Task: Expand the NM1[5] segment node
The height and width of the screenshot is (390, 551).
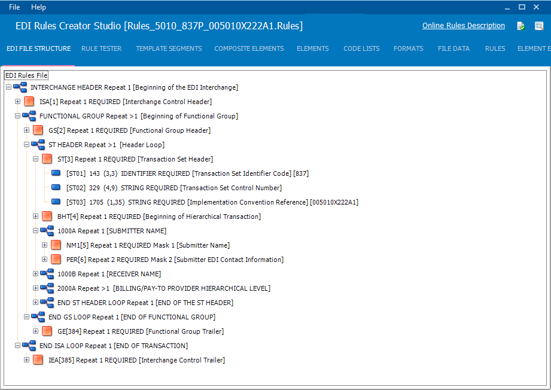Action: 45,245
